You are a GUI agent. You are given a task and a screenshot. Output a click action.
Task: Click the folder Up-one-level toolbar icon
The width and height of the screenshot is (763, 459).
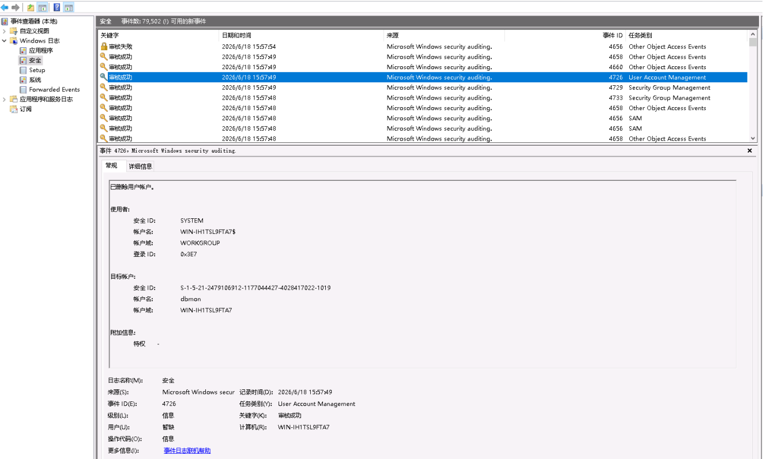31,7
